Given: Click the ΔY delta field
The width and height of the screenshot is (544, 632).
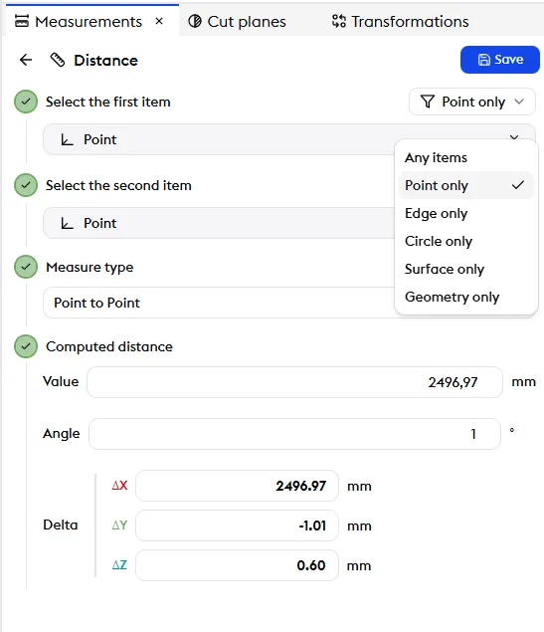Looking at the screenshot, I should 237,526.
